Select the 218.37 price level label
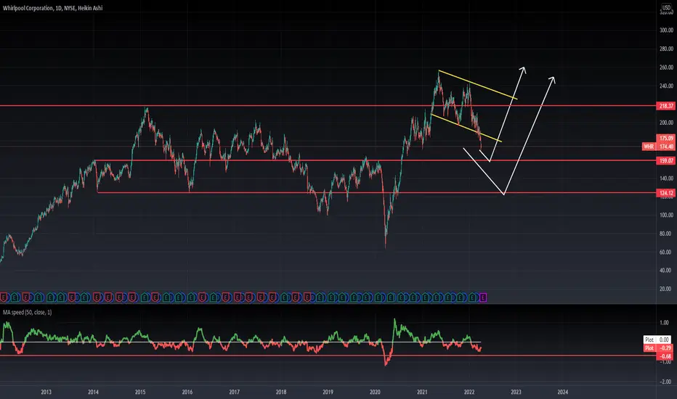 [x=666, y=106]
